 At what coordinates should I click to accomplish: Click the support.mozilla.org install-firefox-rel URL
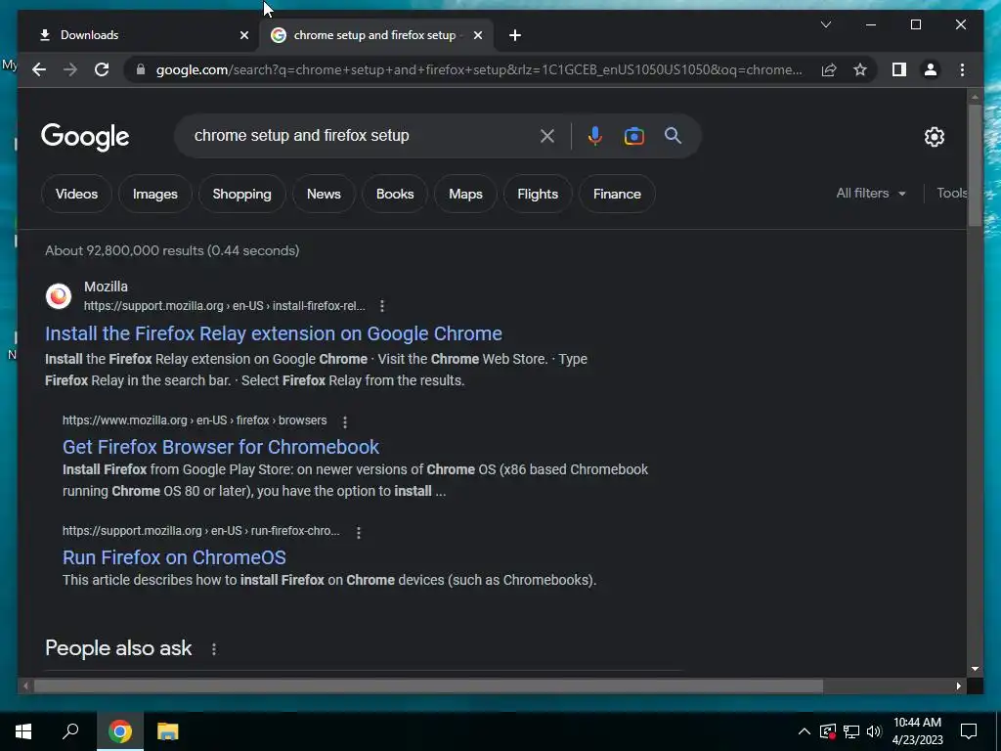[225, 306]
